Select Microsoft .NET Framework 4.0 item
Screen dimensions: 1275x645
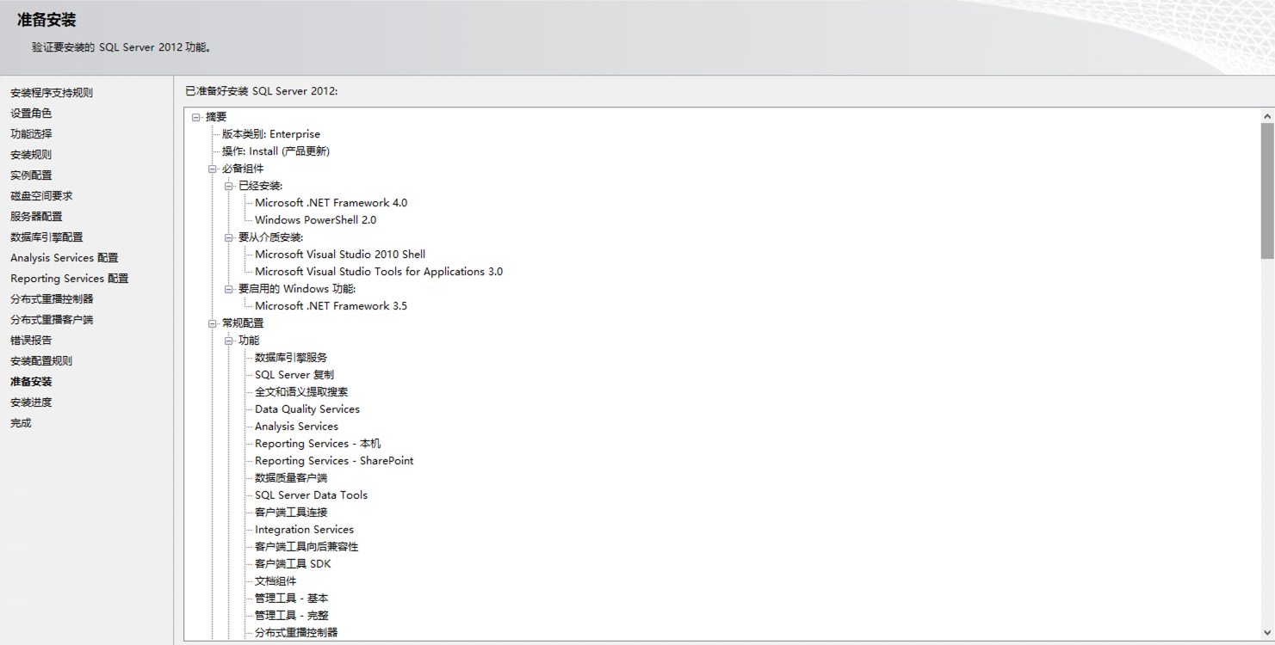click(331, 203)
